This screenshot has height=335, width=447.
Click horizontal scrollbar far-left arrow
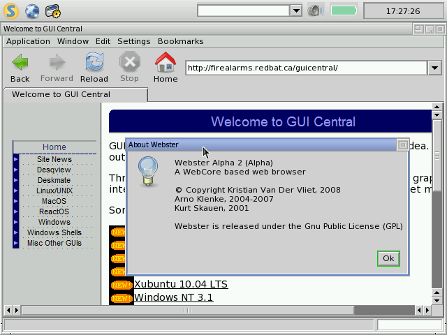click(8, 310)
